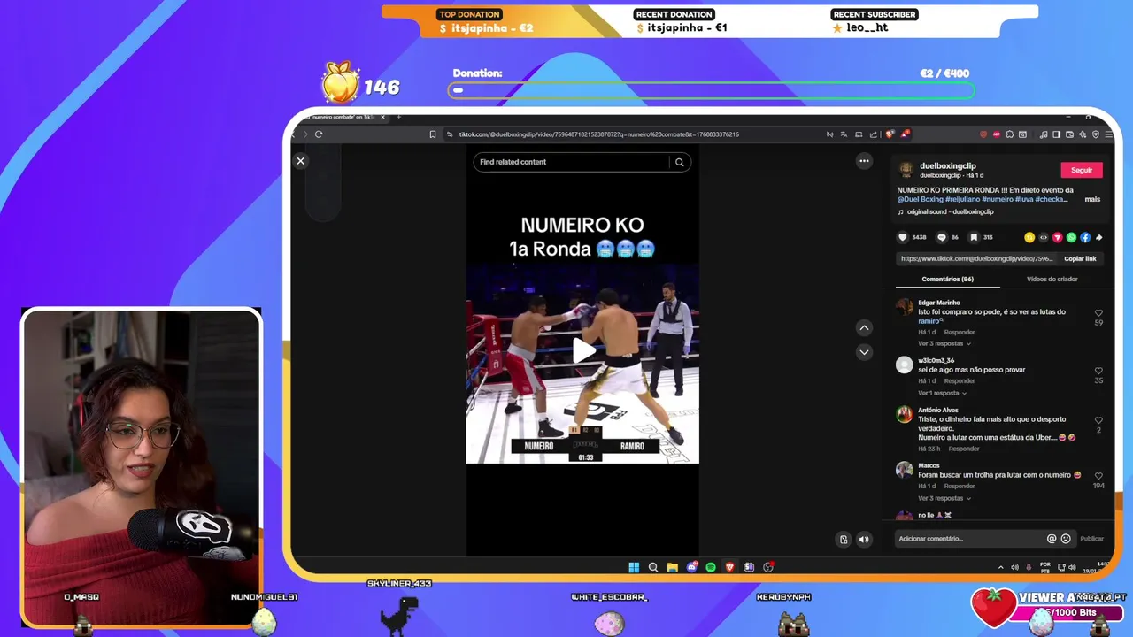Show hidden tray icons chevron

[x=1001, y=567]
